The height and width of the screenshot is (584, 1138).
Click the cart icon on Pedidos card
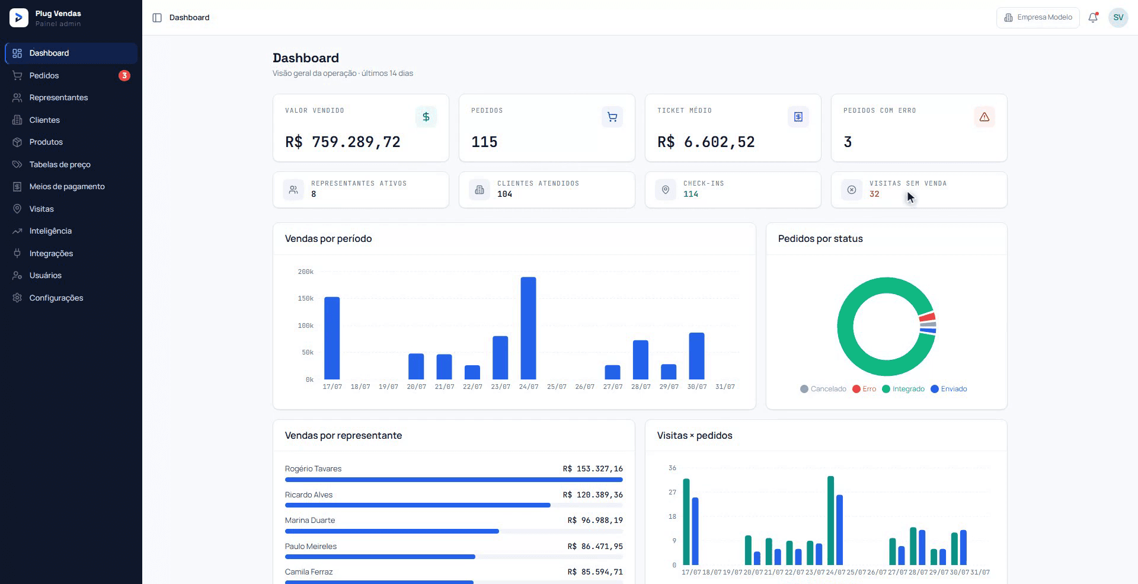click(x=612, y=117)
